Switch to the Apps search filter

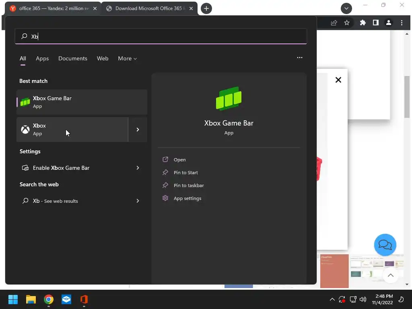(x=42, y=59)
